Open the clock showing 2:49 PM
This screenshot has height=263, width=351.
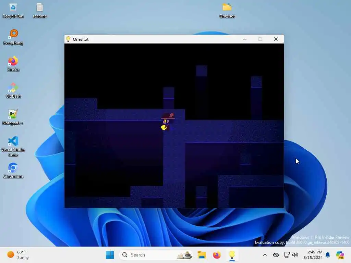(313, 255)
